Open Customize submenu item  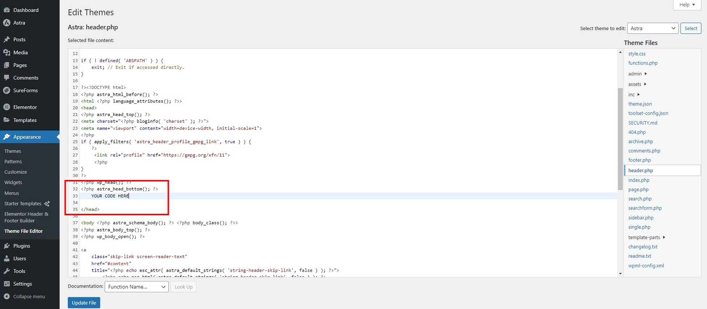click(x=16, y=172)
